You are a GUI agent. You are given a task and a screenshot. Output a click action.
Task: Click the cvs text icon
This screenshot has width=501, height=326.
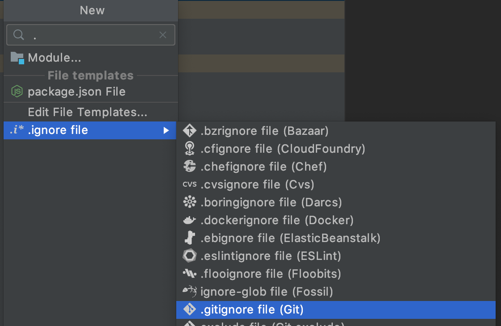190,184
